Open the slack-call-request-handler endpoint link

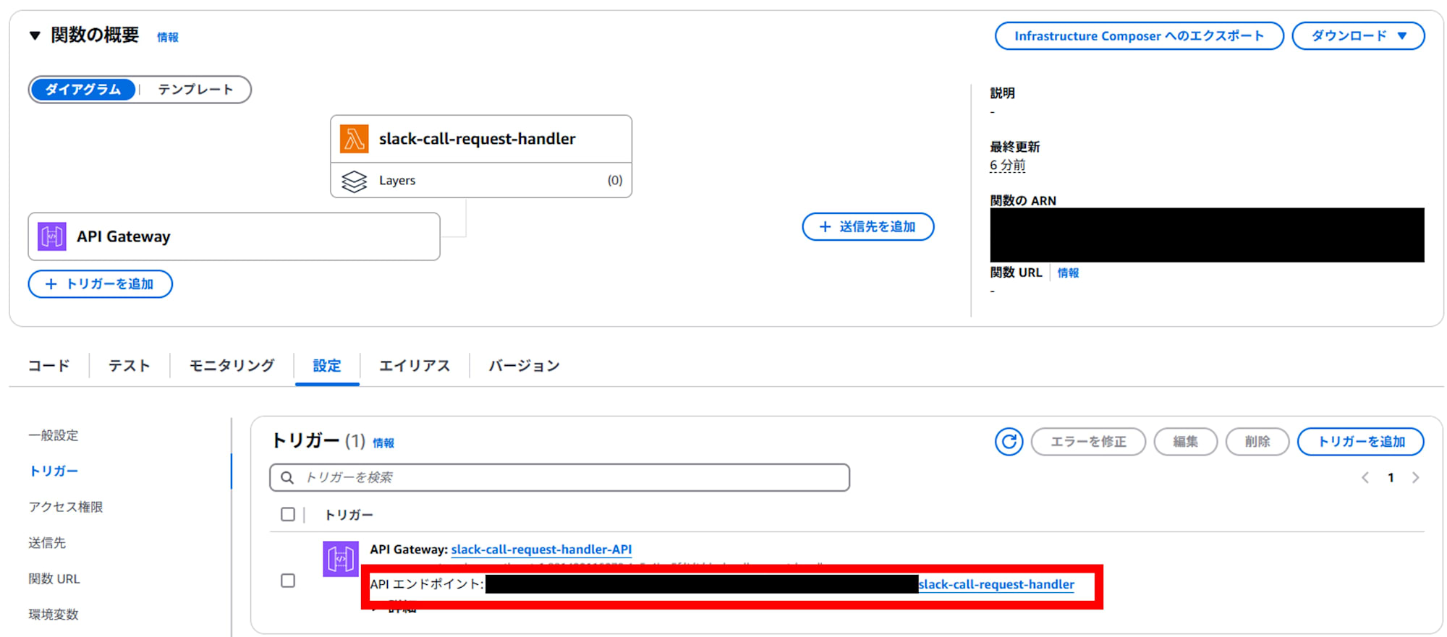(x=996, y=584)
